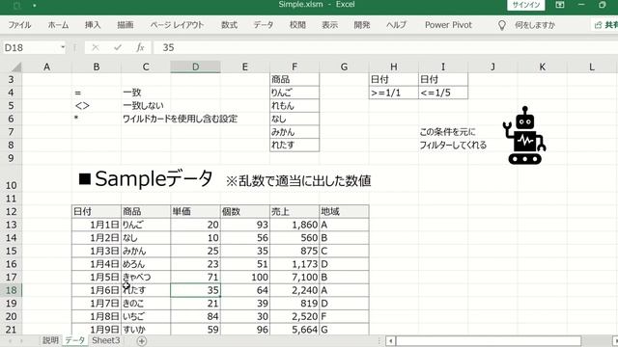The image size is (618, 347).
Task: Click the horizontal scrollbar track
Action: pyautogui.click(x=489, y=340)
